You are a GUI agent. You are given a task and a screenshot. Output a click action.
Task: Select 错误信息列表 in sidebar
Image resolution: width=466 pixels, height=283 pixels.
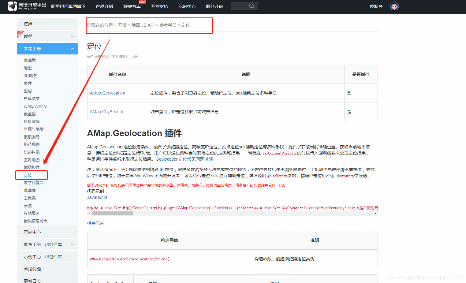[35, 221]
